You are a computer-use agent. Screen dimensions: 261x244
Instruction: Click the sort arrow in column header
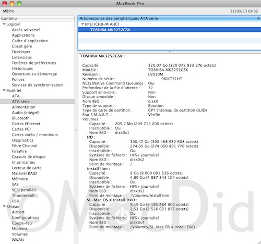(x=258, y=18)
